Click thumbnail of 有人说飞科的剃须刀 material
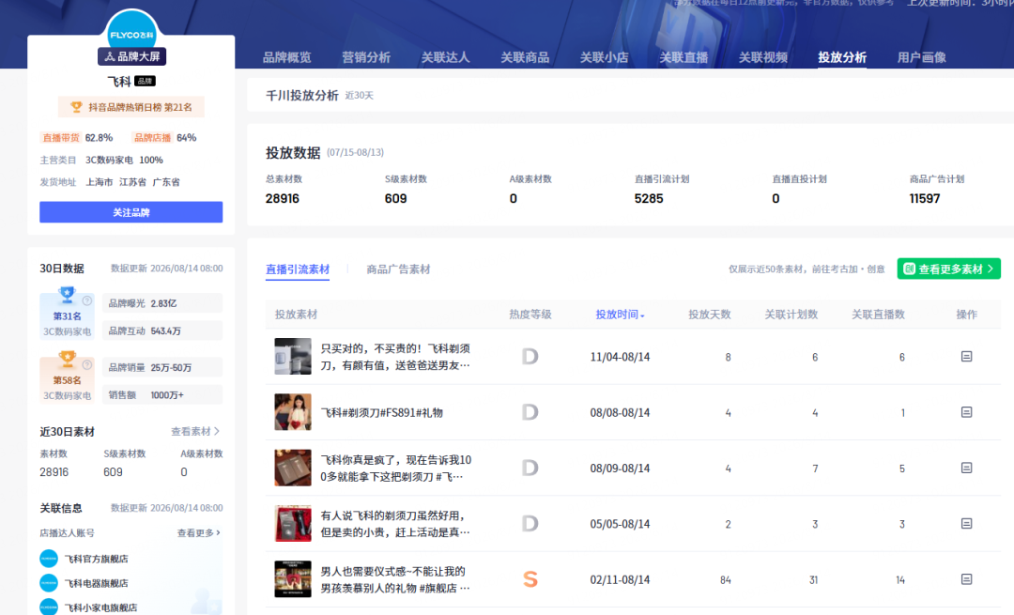The height and width of the screenshot is (615, 1014). pos(293,523)
